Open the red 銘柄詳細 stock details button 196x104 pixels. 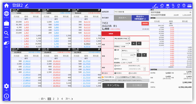[145, 23]
